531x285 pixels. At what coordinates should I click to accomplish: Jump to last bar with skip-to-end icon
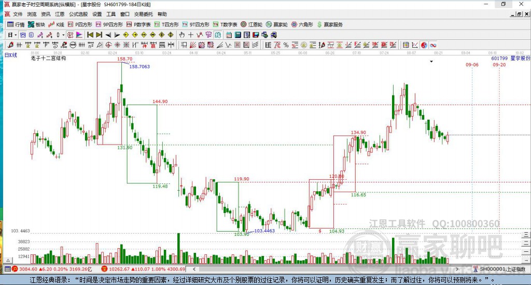pyautogui.click(x=99, y=35)
